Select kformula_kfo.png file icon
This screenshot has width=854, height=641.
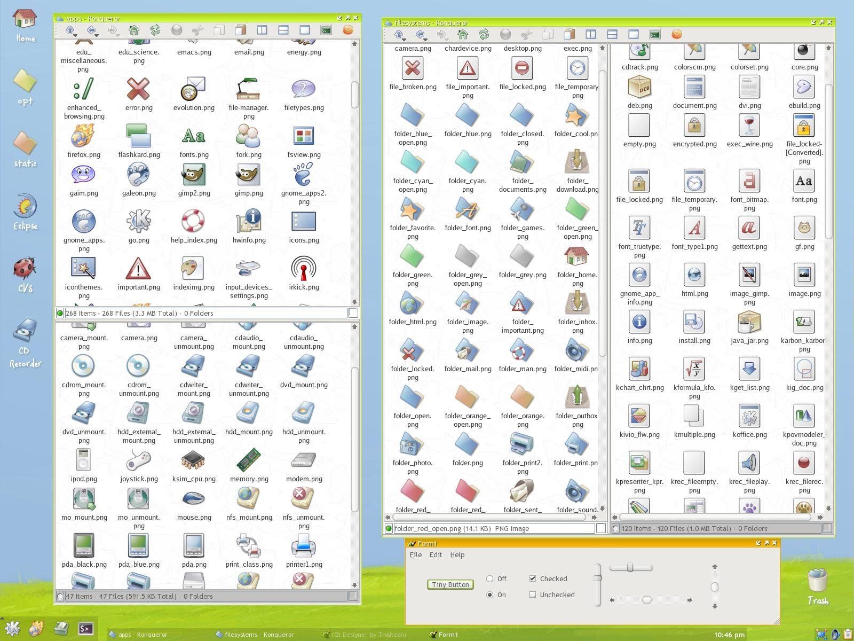click(x=694, y=369)
